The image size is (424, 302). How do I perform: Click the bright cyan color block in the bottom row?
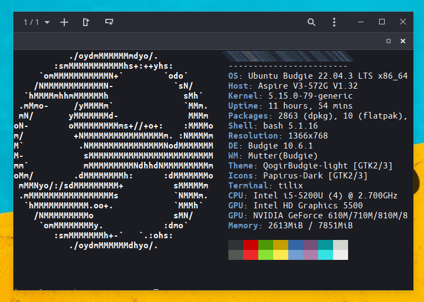tap(325, 255)
